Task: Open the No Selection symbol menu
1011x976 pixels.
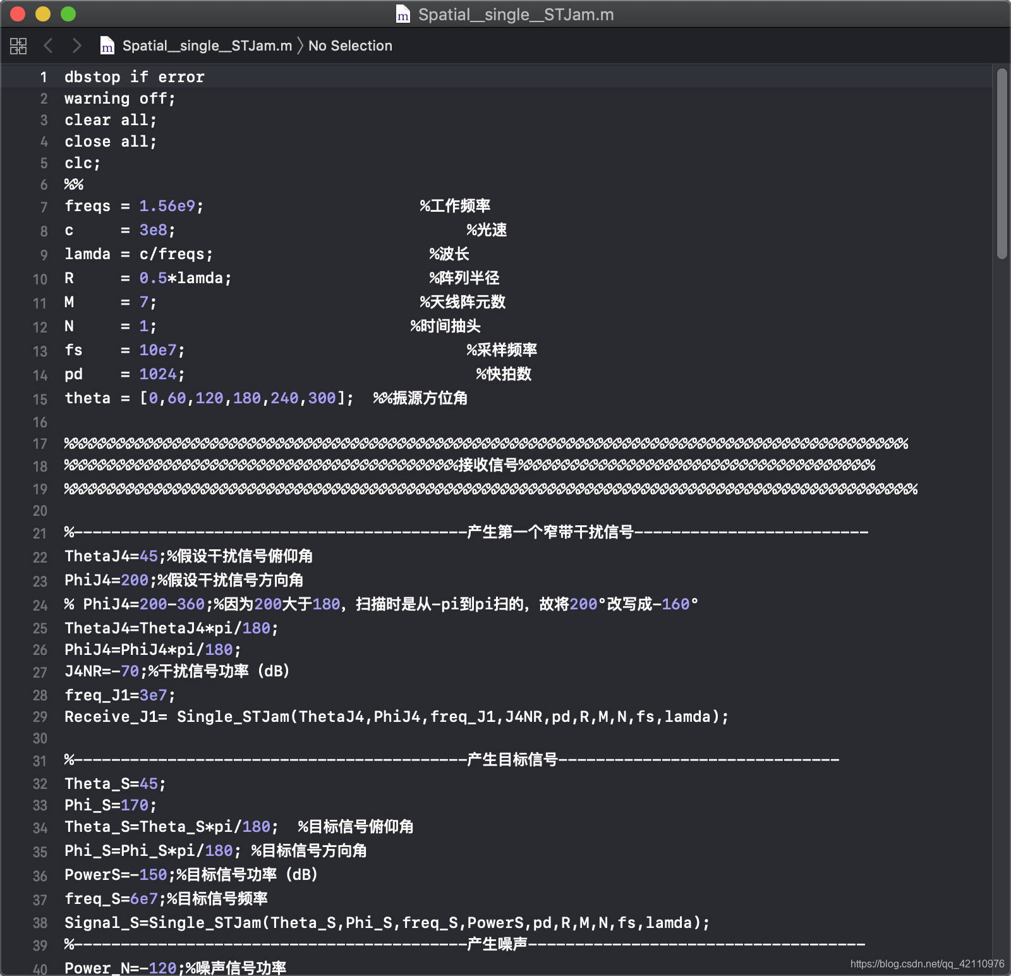Action: pos(350,46)
